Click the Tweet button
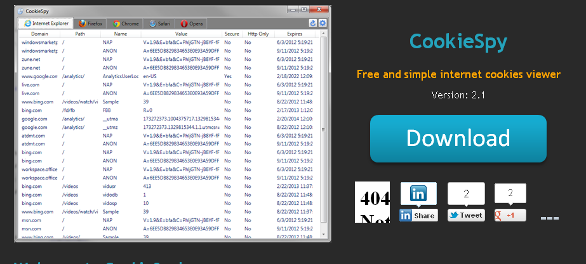 pos(466,215)
